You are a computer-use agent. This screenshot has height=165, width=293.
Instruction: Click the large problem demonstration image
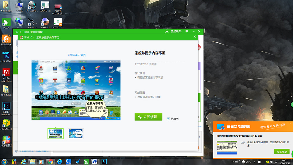tap(76, 90)
